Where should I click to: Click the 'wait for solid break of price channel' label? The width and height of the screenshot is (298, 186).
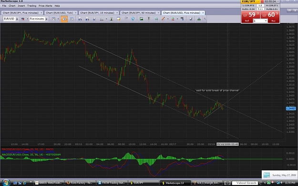click(x=217, y=90)
